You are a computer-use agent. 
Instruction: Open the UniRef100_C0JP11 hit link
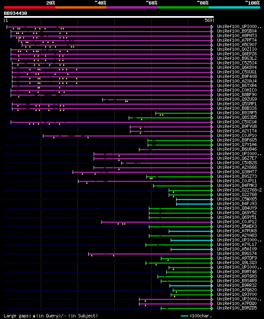237,181
